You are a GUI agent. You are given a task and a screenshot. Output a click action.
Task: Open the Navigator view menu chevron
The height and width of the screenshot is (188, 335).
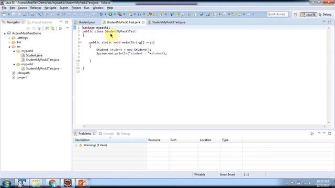point(68,28)
